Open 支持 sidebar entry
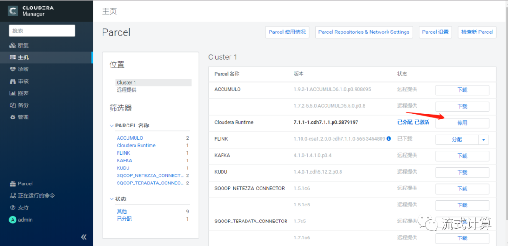Screen dimensions: 508x246 point(24,207)
